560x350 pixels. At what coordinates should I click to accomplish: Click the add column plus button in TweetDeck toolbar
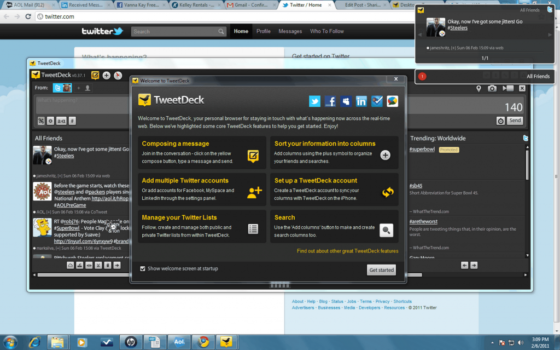tap(107, 75)
